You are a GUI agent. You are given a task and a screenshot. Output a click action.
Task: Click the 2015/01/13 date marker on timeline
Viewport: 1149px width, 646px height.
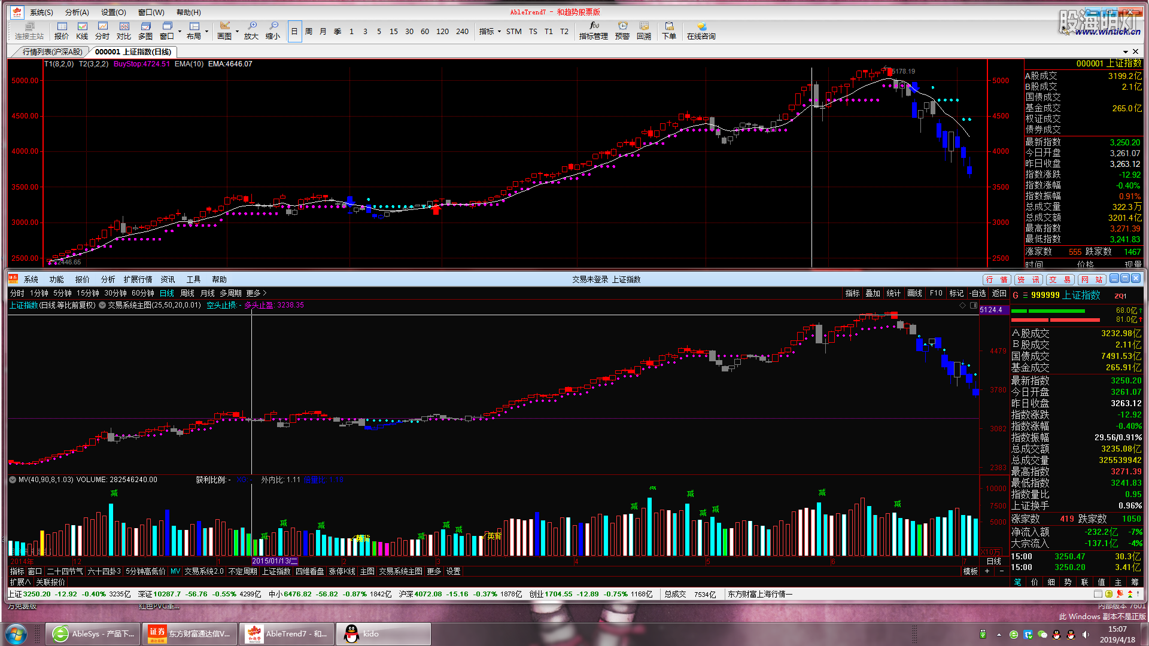pos(275,561)
